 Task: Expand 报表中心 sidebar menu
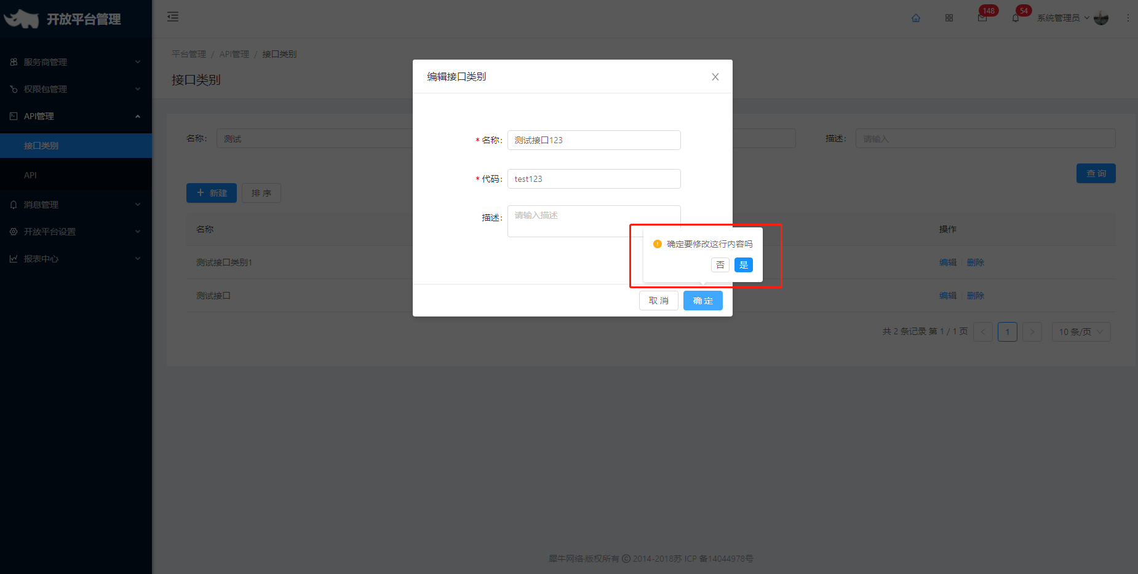(76, 259)
